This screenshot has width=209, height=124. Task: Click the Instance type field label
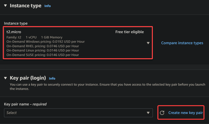click(16, 23)
